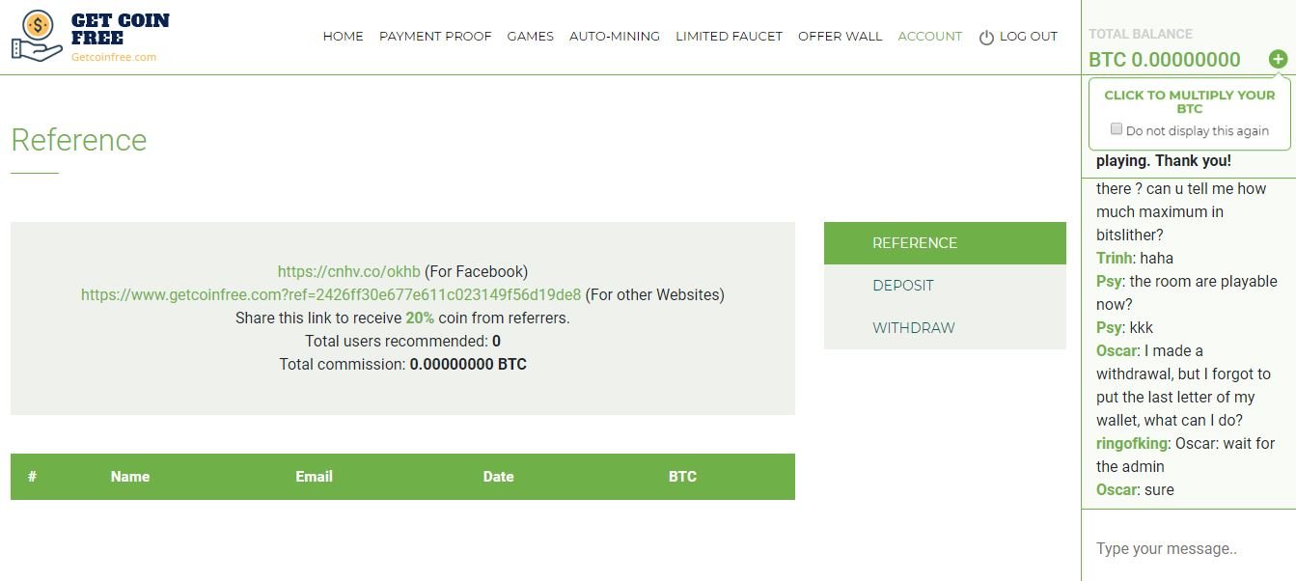Open the Games menu

point(530,37)
